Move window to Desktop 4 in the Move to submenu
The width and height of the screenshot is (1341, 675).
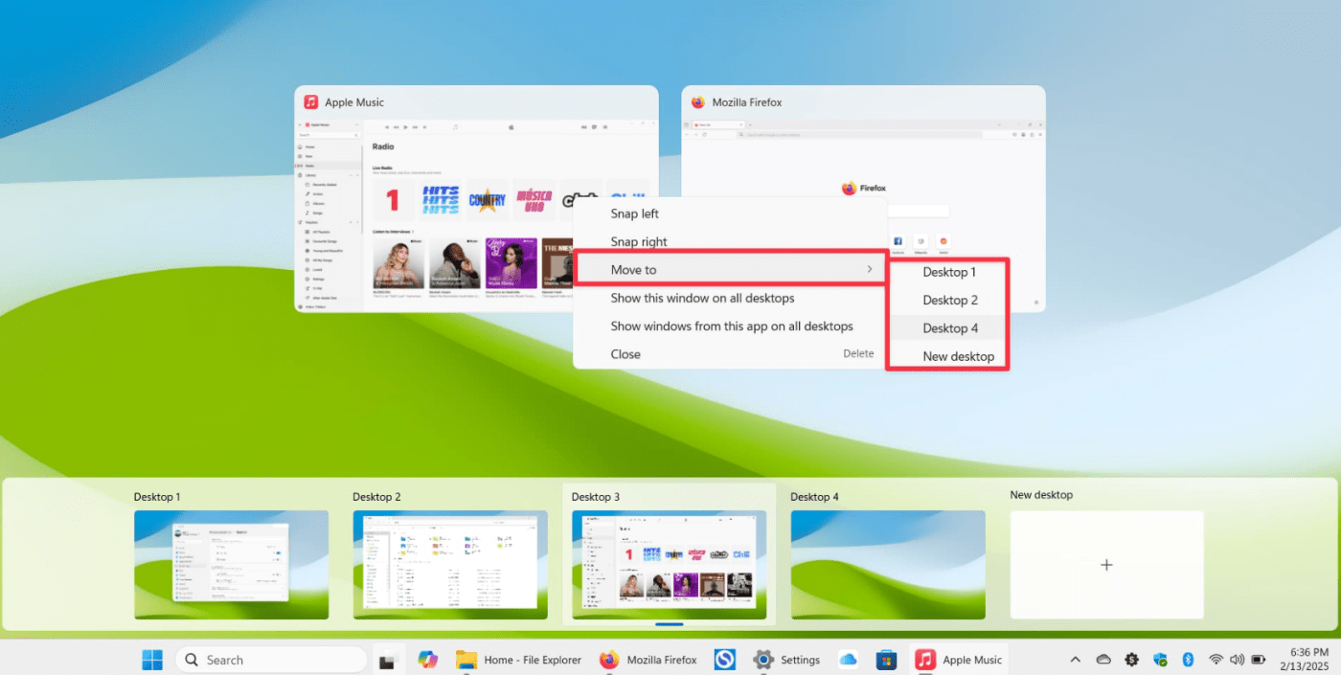click(948, 327)
